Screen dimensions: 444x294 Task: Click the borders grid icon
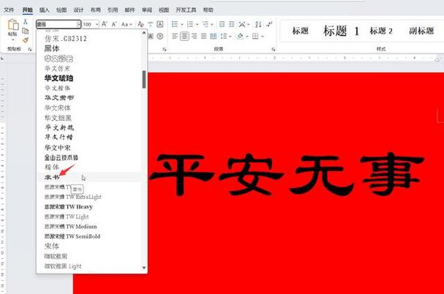[255, 37]
